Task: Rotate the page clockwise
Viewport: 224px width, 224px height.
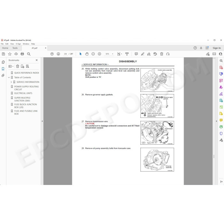Action: pos(168,54)
